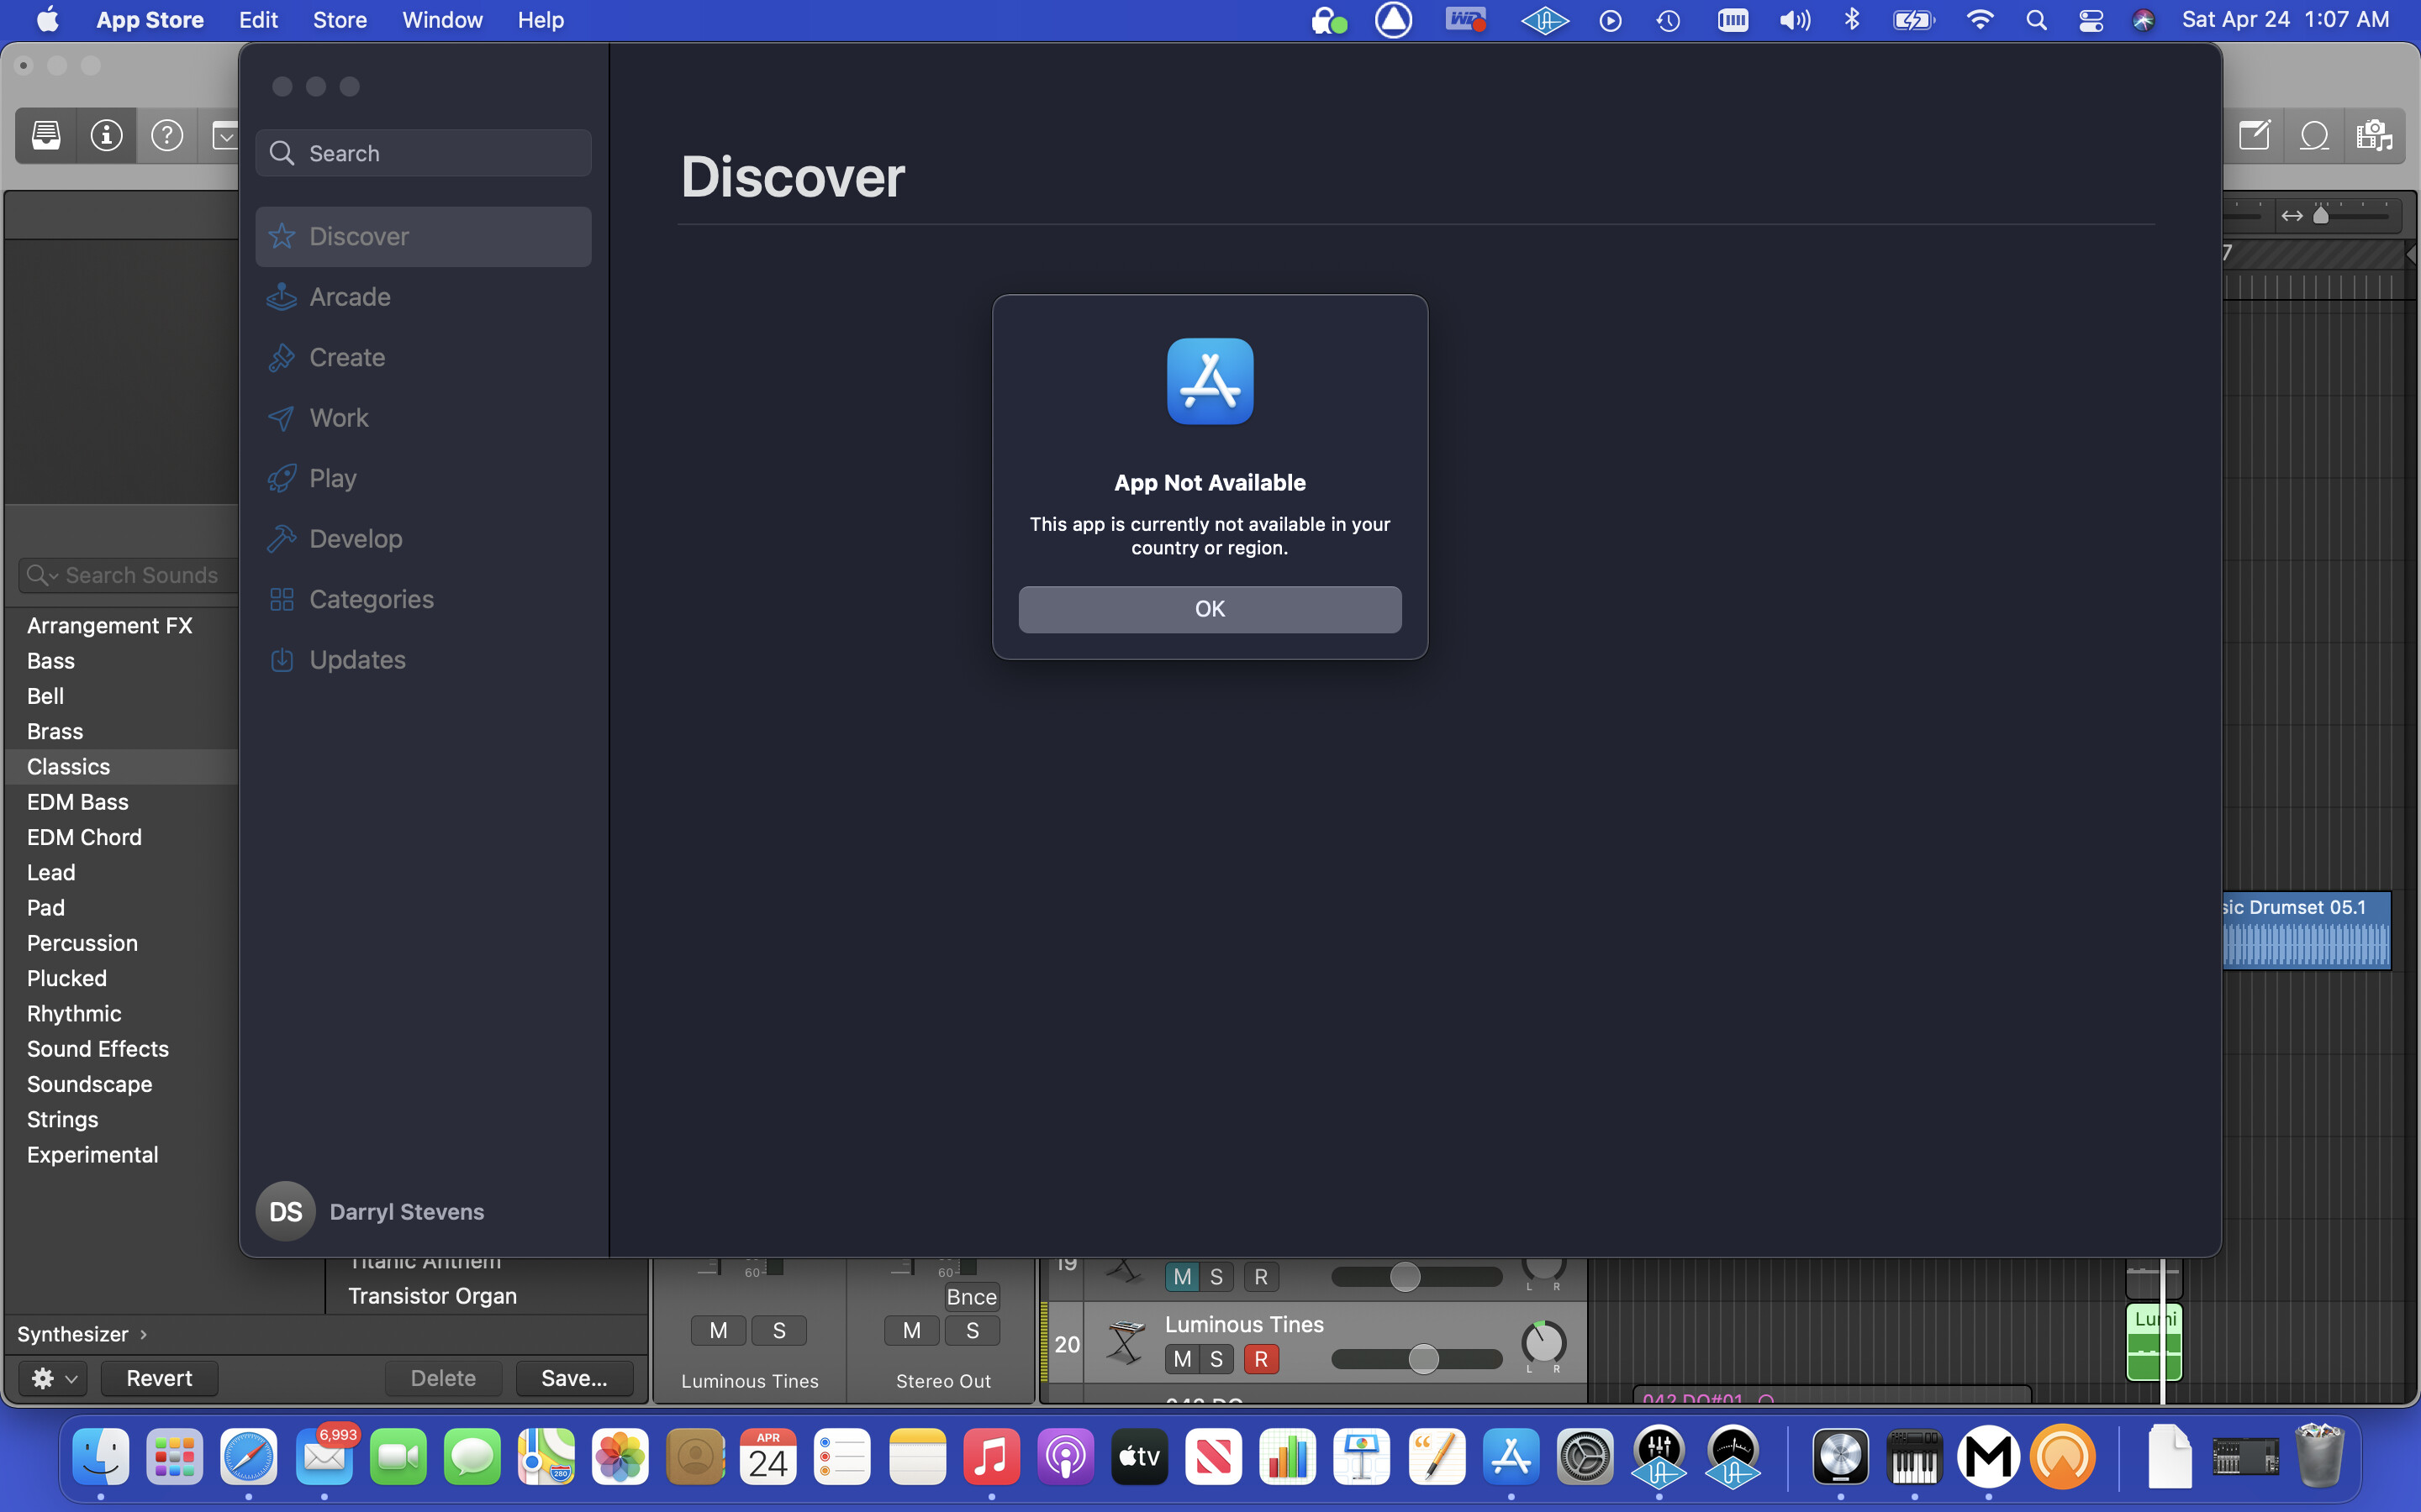Open the Store menu in menu bar

340,20
